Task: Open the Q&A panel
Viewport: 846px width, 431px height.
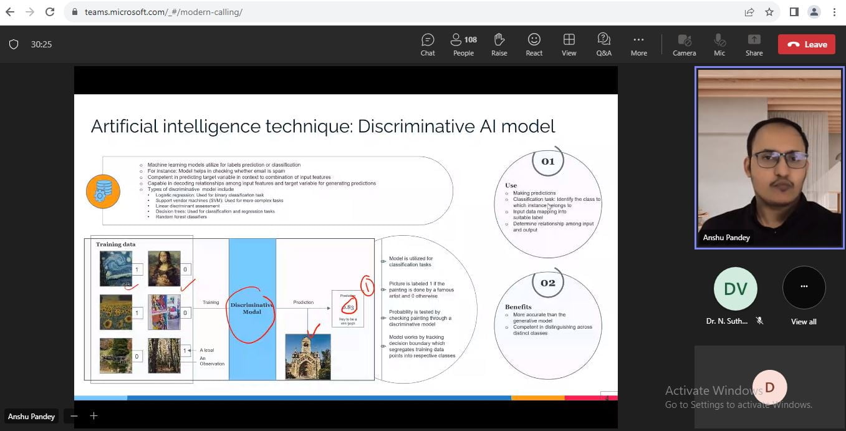Action: pos(603,44)
